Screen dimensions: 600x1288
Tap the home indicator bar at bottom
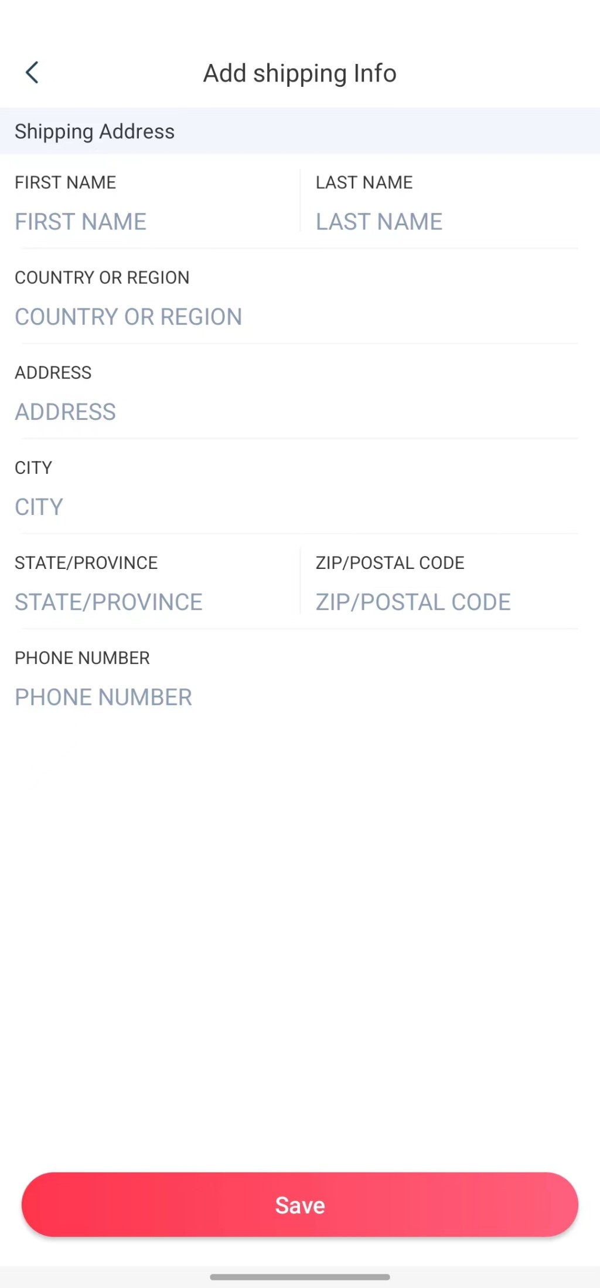300,1277
